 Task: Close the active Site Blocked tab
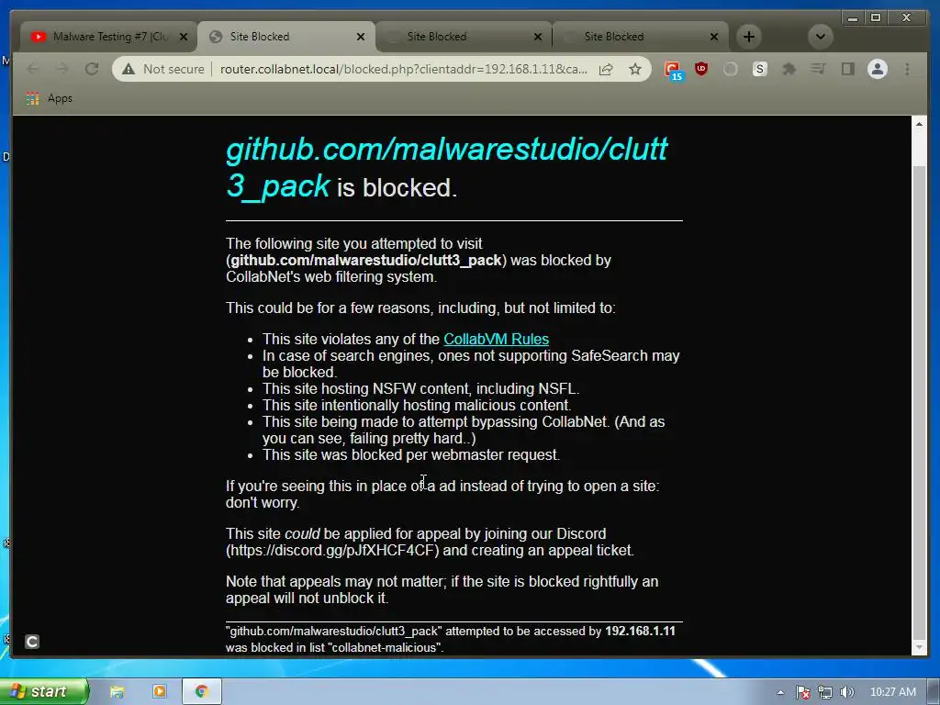pos(360,37)
